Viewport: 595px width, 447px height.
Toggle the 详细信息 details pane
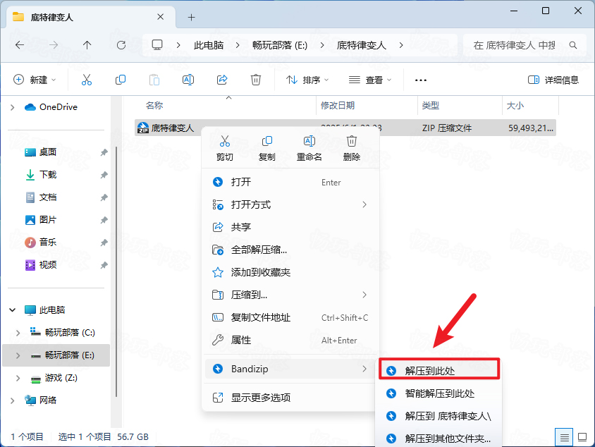point(553,80)
